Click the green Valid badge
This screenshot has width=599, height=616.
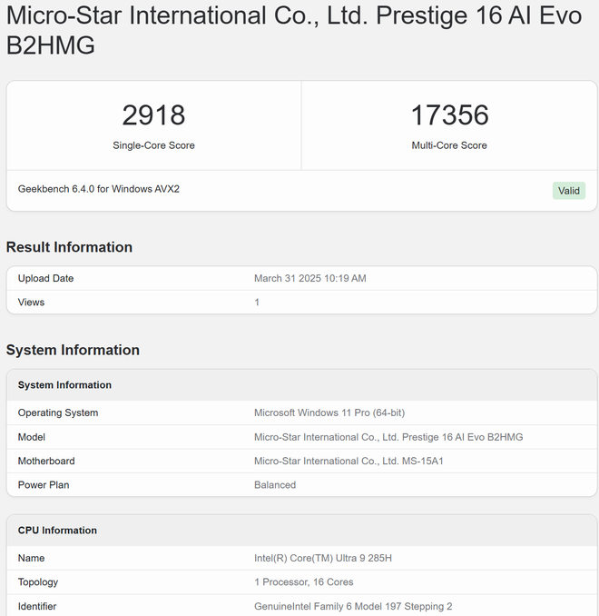(x=569, y=191)
